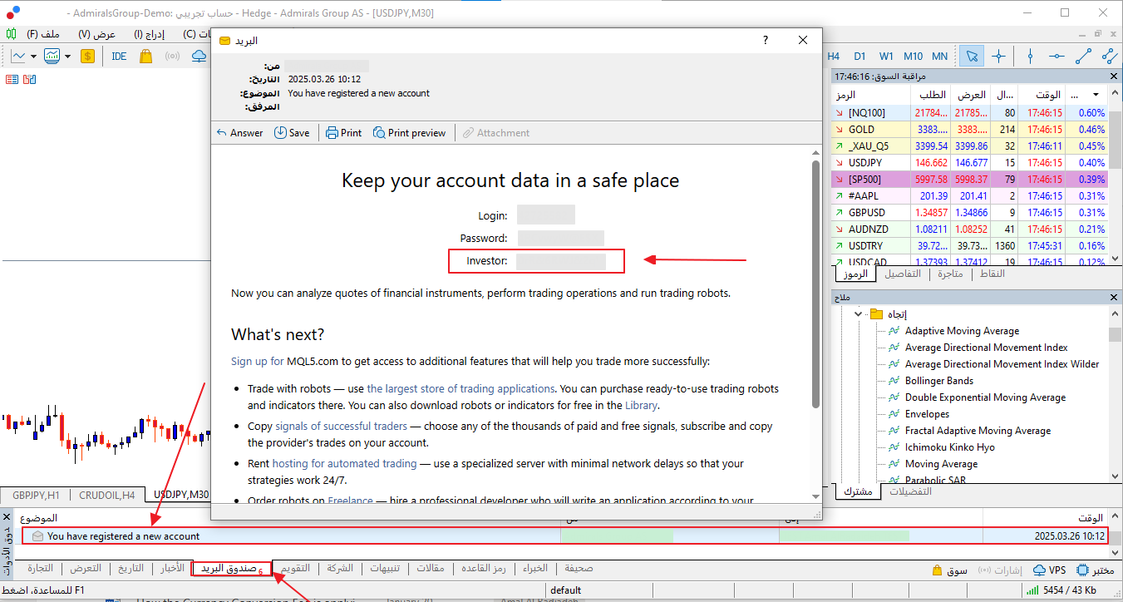
Task: Click the green candlestick app menu icon
Action: (11, 34)
